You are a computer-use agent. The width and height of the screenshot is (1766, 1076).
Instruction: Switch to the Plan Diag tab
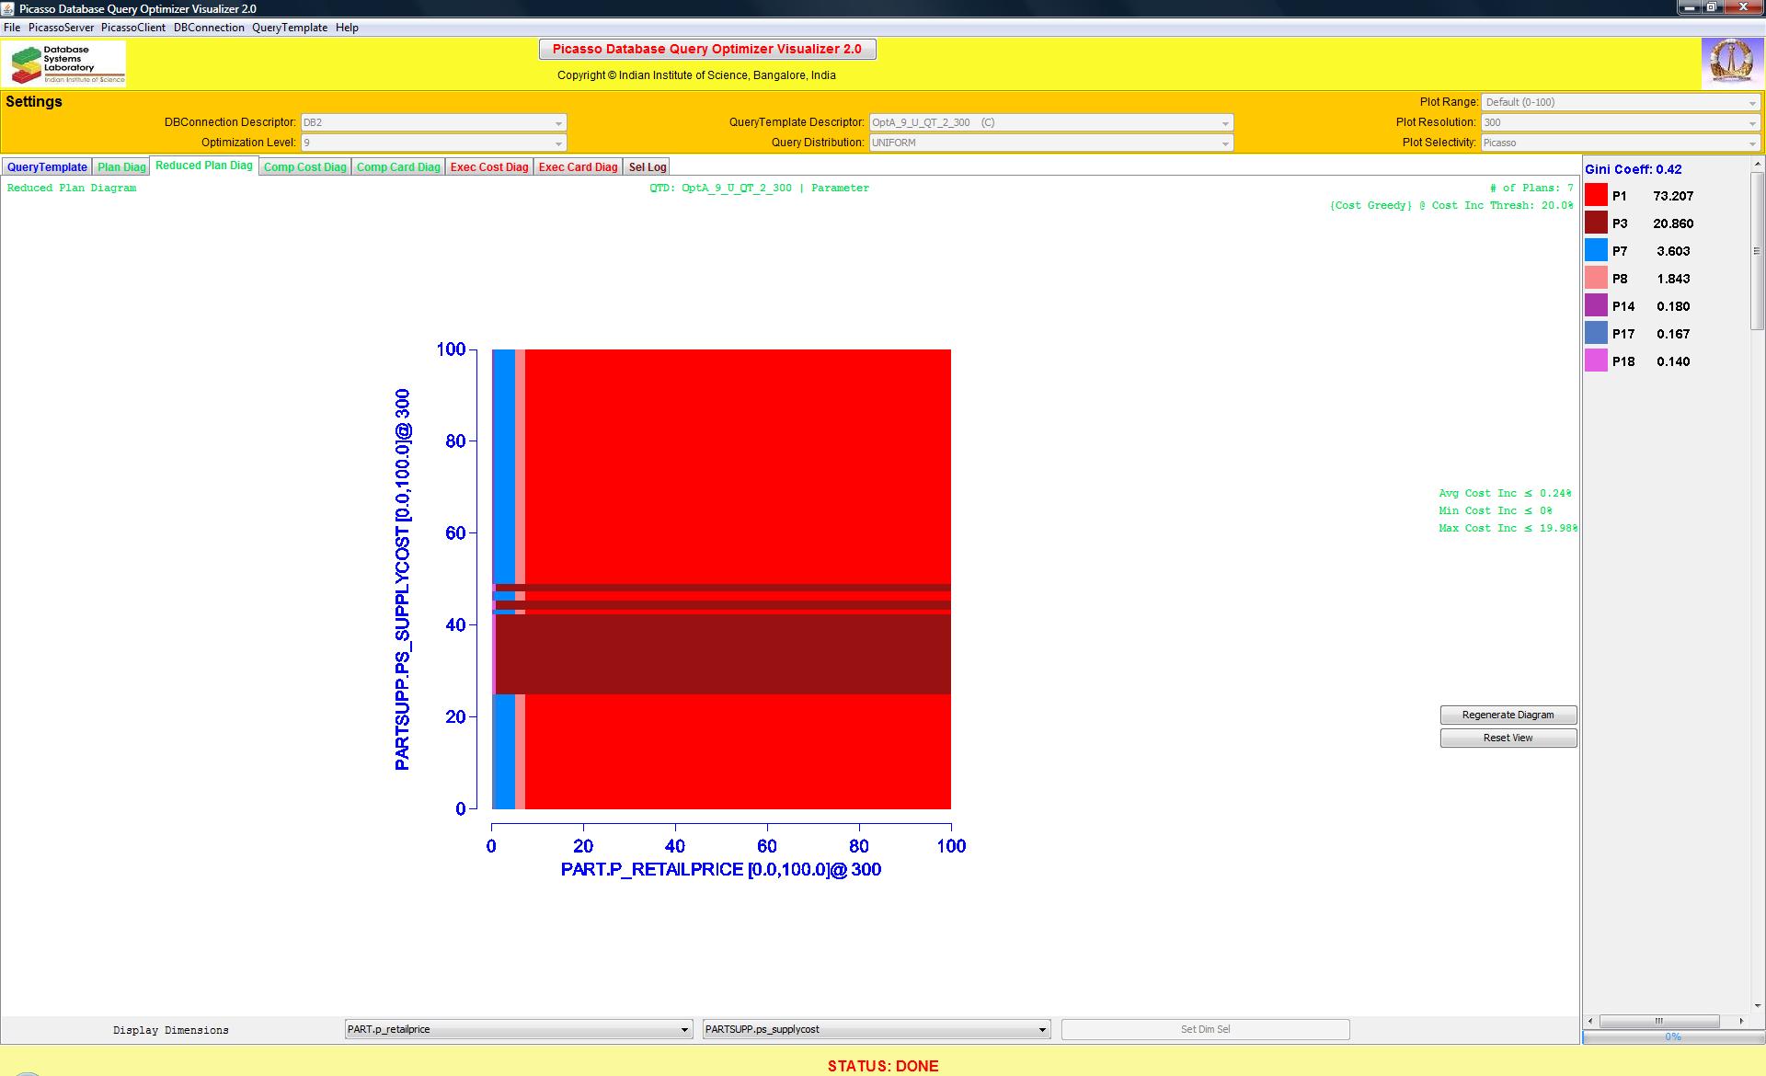click(121, 167)
